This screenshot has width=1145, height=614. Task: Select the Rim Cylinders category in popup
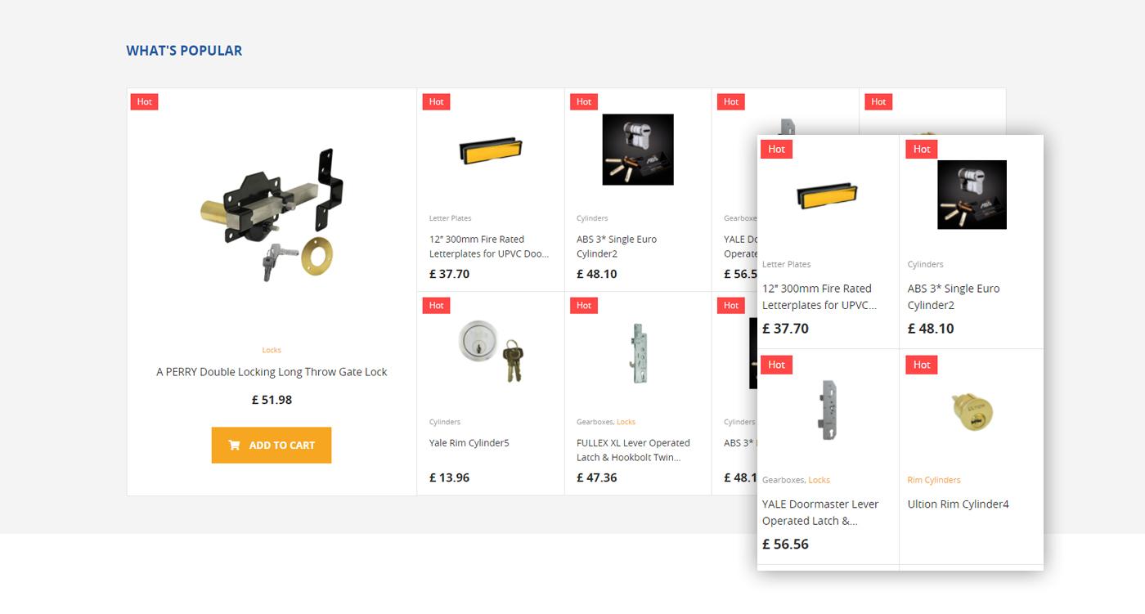pos(934,480)
